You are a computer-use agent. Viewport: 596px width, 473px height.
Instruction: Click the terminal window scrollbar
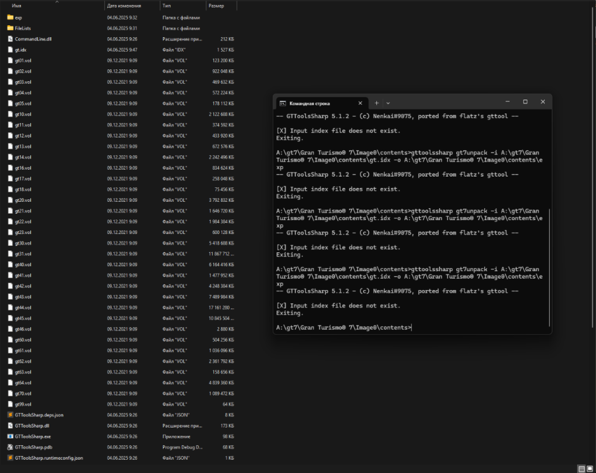(549, 268)
